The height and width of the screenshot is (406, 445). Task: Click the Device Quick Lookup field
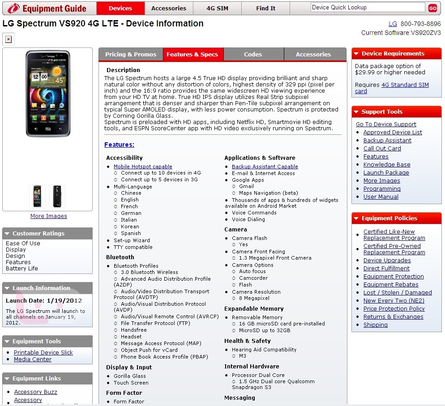pyautogui.click(x=368, y=8)
